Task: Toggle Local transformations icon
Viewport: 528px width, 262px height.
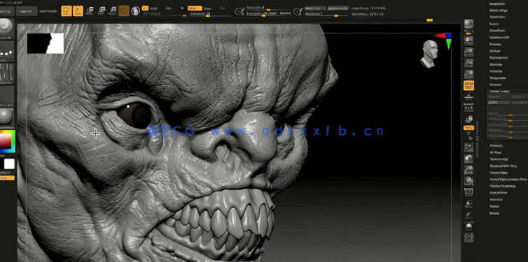Action: (468, 108)
